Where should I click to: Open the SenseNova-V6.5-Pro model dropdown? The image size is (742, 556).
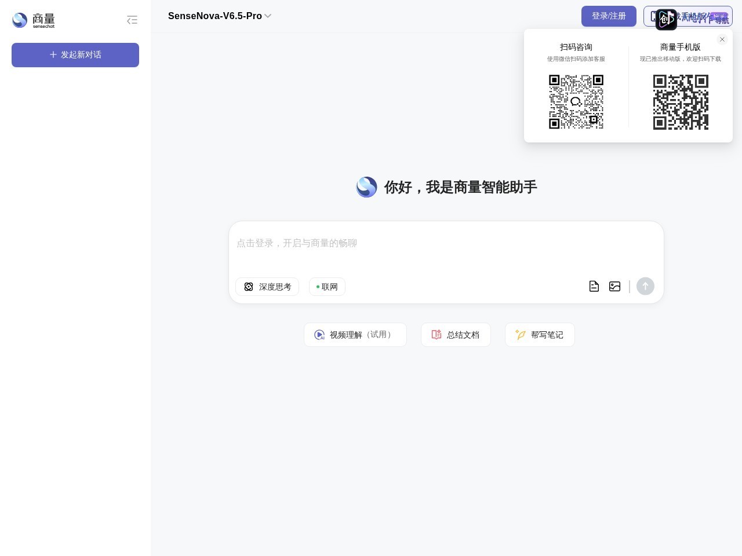click(220, 16)
